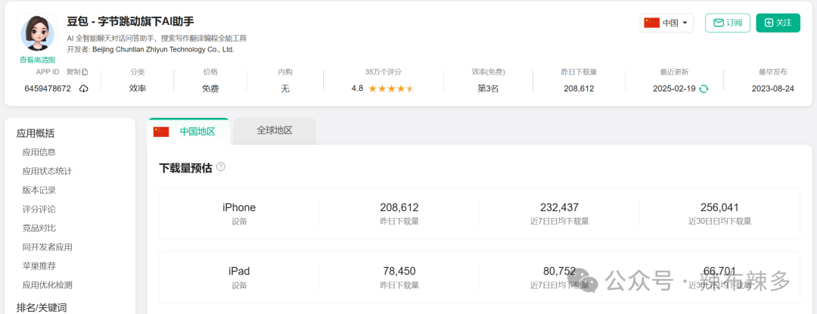Click the download icon beside APP ID number
Viewport: 817px width, 314px height.
tap(83, 89)
